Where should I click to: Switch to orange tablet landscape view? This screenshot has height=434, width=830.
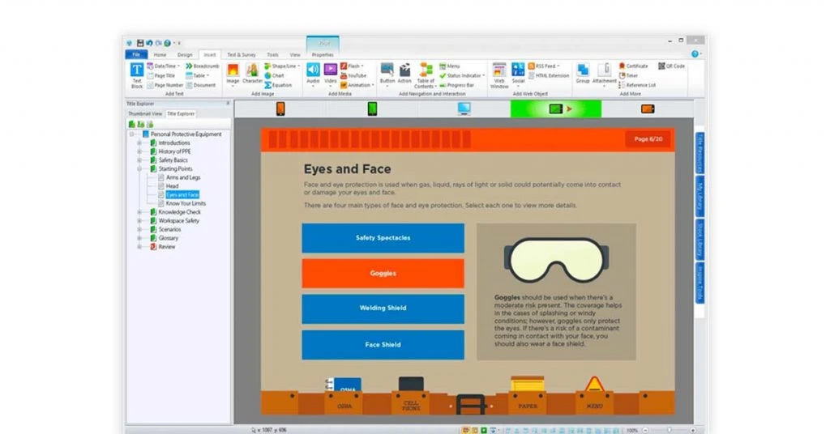[x=648, y=108]
